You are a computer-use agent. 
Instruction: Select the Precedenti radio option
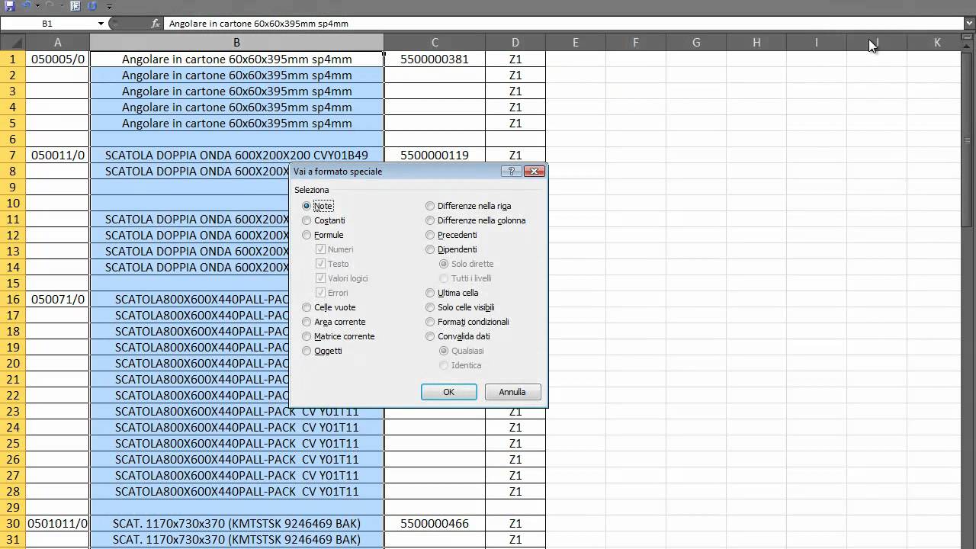[430, 235]
